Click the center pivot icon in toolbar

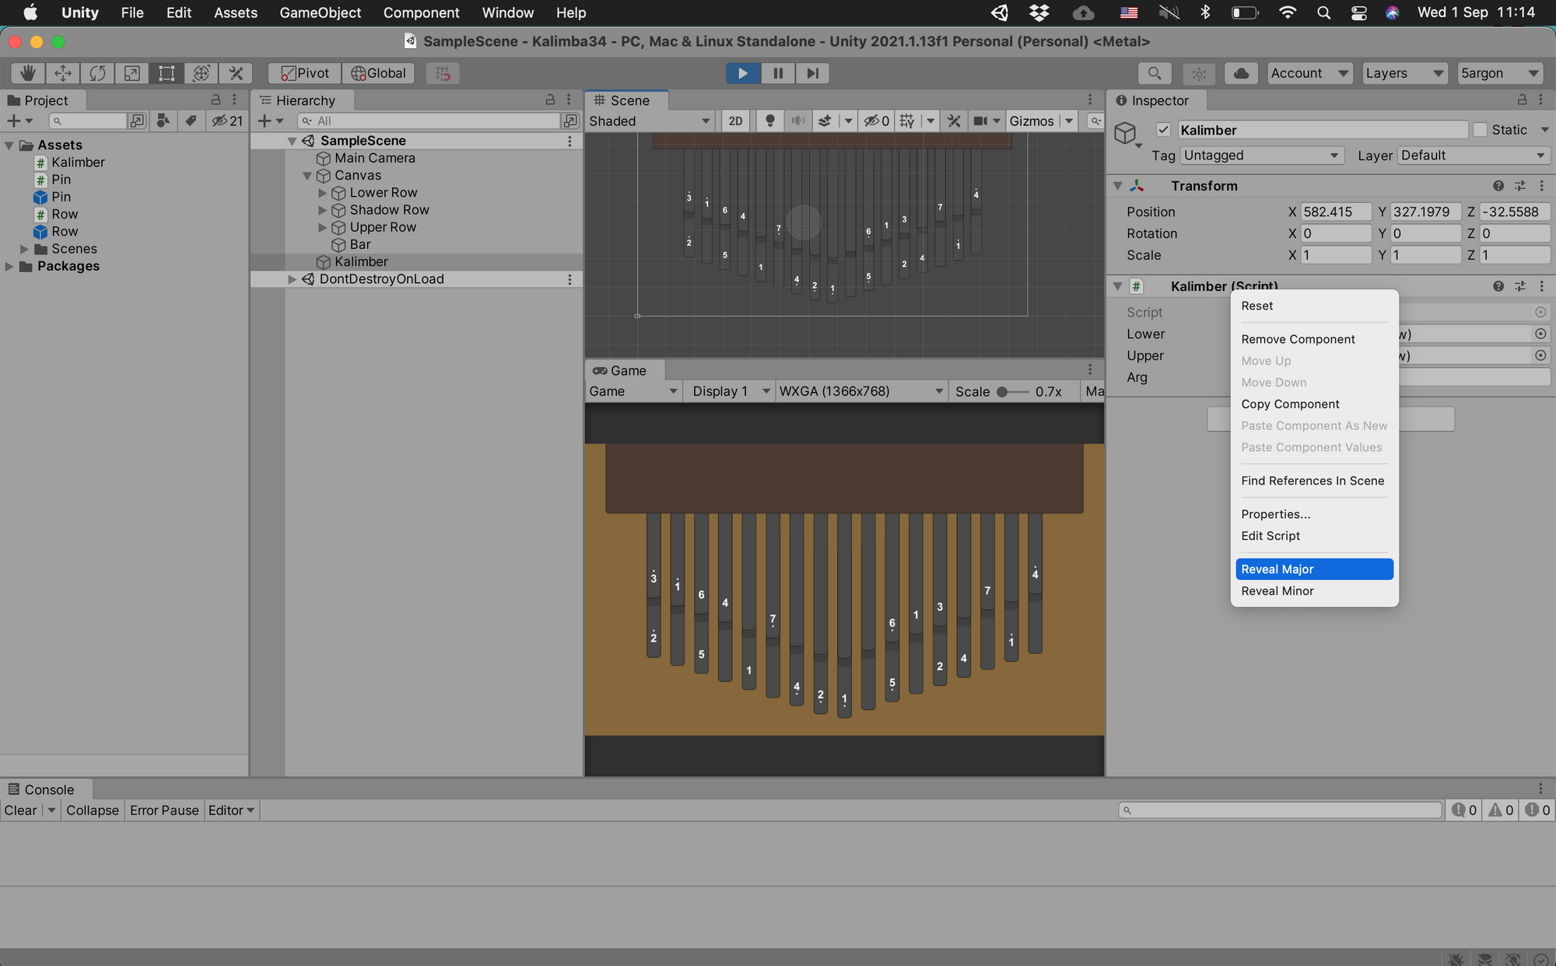[302, 73]
